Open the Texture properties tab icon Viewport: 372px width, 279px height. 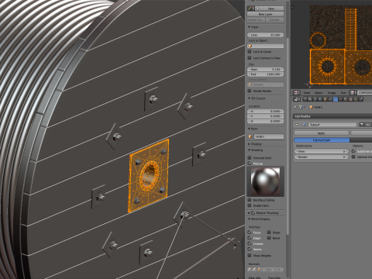[350, 99]
